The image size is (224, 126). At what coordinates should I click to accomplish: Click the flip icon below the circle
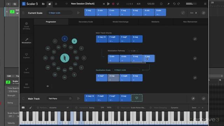coord(48,86)
